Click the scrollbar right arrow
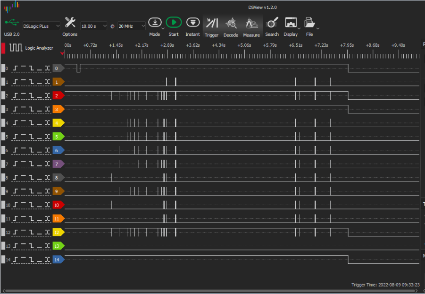This screenshot has height=294, width=425. pos(417,291)
